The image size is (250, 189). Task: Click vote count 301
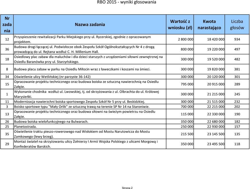tap(237, 77)
